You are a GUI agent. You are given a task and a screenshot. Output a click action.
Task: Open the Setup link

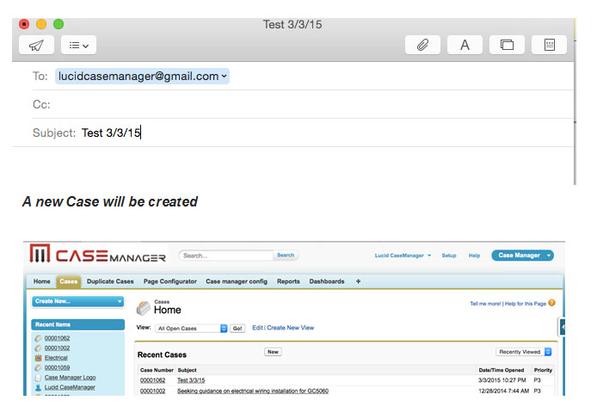pyautogui.click(x=449, y=256)
